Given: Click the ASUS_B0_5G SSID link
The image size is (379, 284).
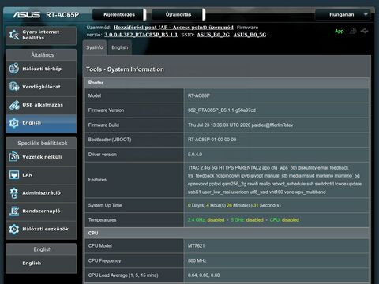Looking at the screenshot, I should [250, 35].
